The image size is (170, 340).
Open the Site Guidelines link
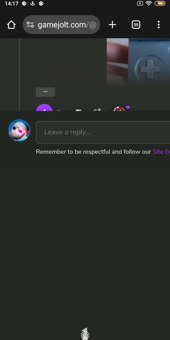[161, 152]
